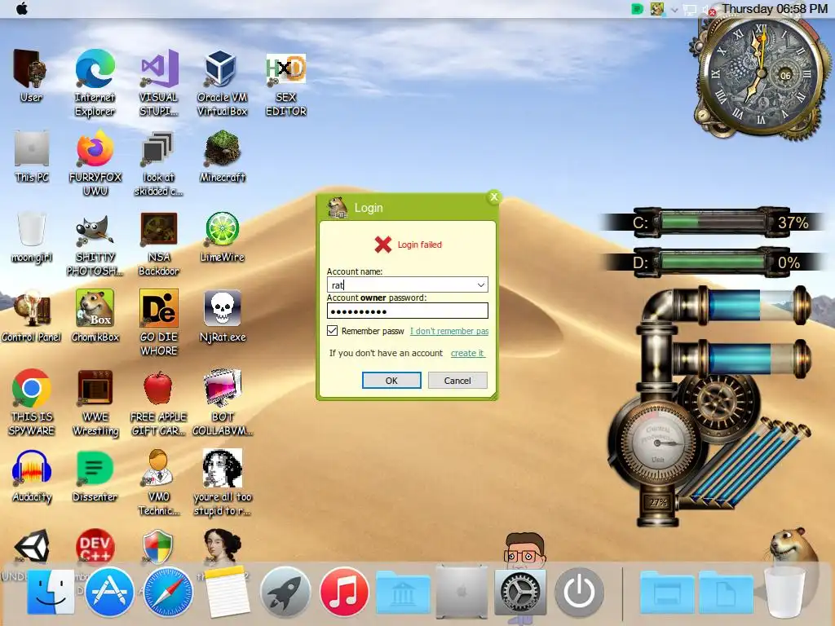Screen dimensions: 835x626
Task: Click the CPU gauge widget
Action: (658, 442)
